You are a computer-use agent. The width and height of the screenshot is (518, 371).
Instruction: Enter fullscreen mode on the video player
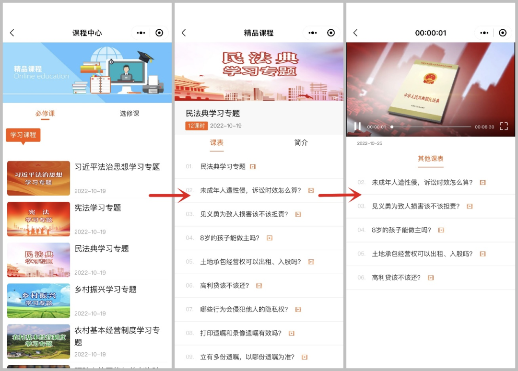coord(504,127)
